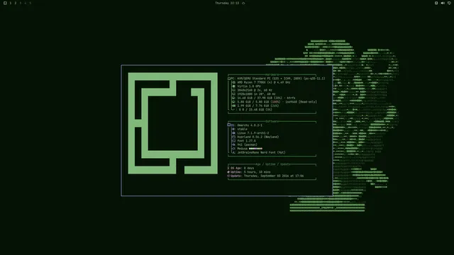Click the 'Hyprland (Wayland)' text
Viewport: 454px width, 255px height.
(x=258, y=137)
